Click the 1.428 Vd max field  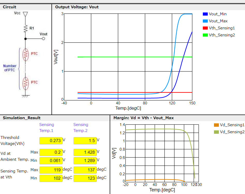[85, 152]
